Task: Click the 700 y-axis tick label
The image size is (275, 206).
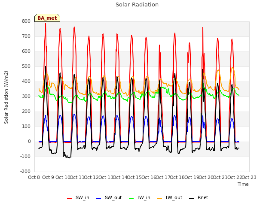Action: 26,36
